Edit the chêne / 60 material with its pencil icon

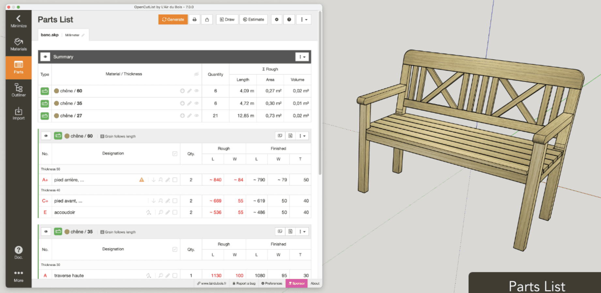tap(189, 91)
